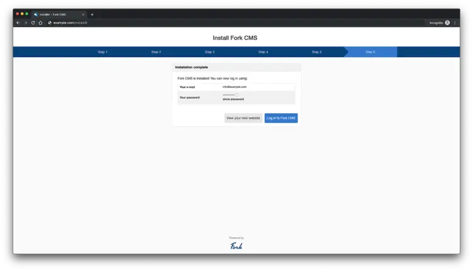Click the show password label

(233, 99)
